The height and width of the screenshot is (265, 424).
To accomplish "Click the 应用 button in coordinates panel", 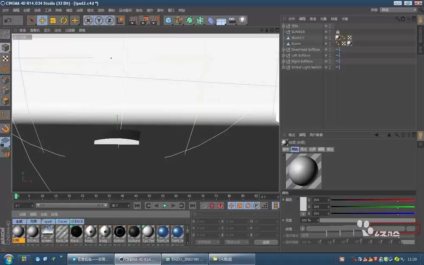I will pos(266,242).
